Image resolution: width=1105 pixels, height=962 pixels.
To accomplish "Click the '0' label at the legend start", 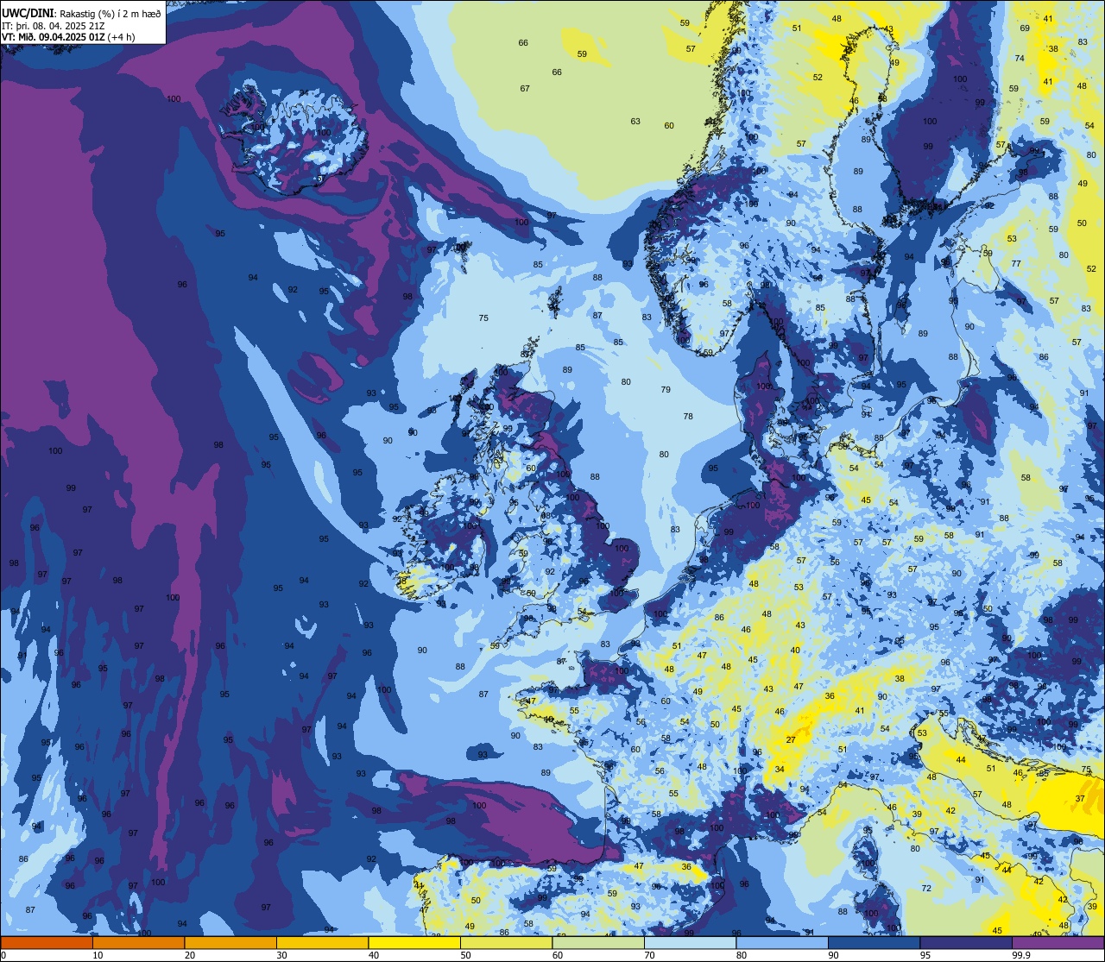I will click(x=3, y=955).
